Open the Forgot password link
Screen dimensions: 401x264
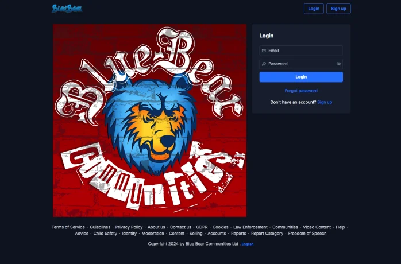301,91
